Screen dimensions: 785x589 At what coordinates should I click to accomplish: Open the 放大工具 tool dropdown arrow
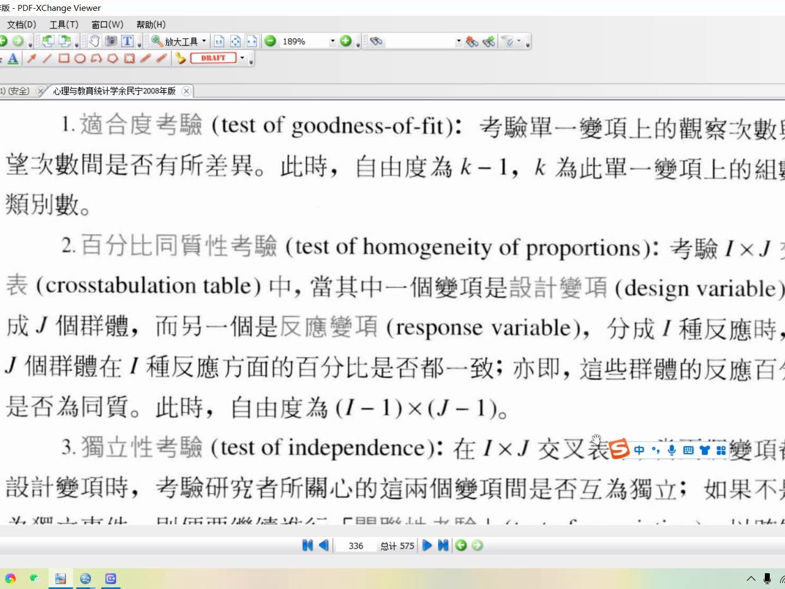204,41
